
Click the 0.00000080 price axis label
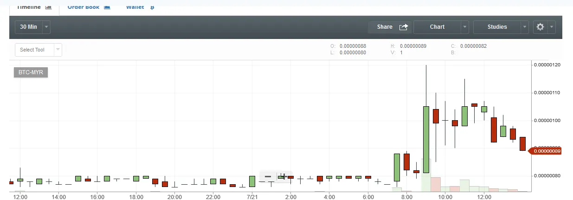(547, 176)
